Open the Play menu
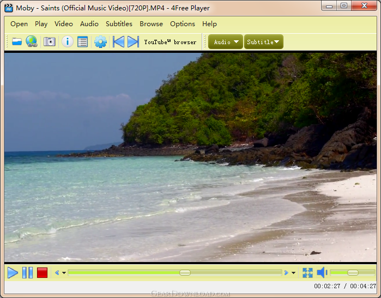Screen dimensions: 381x298 click(41, 24)
